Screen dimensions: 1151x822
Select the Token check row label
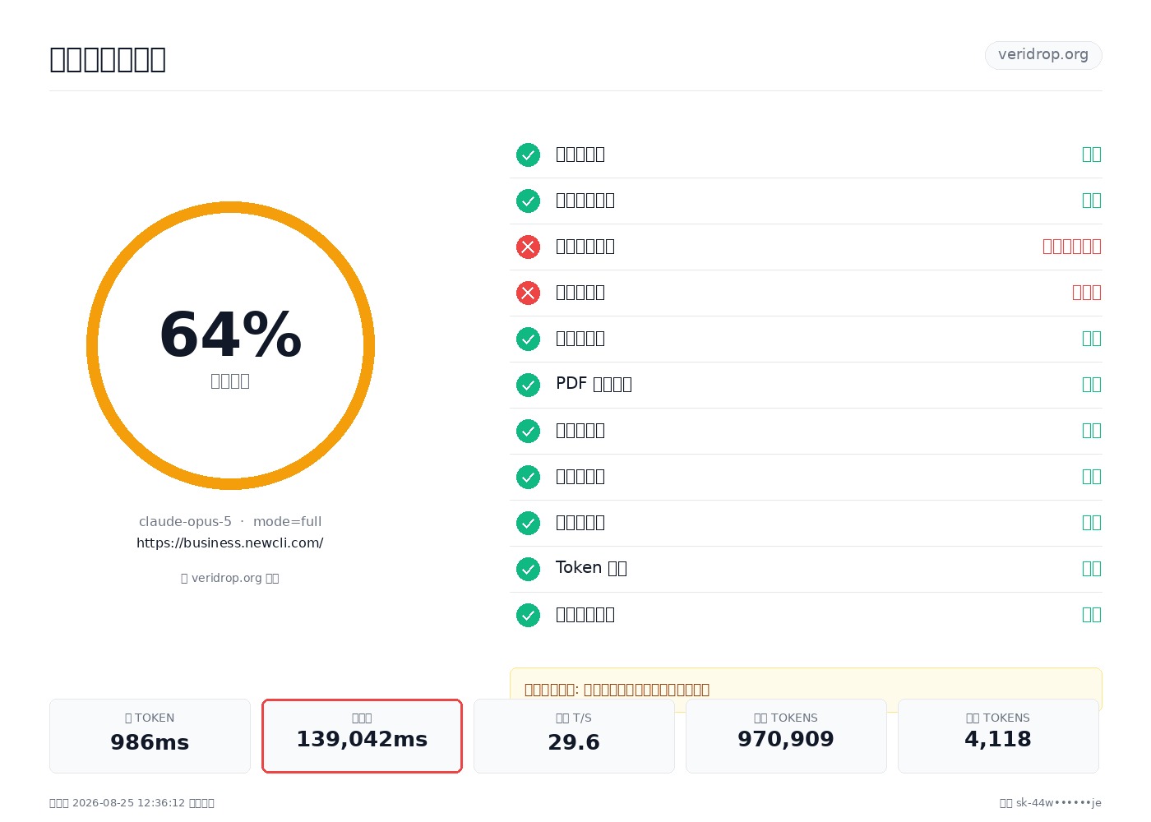coord(591,568)
